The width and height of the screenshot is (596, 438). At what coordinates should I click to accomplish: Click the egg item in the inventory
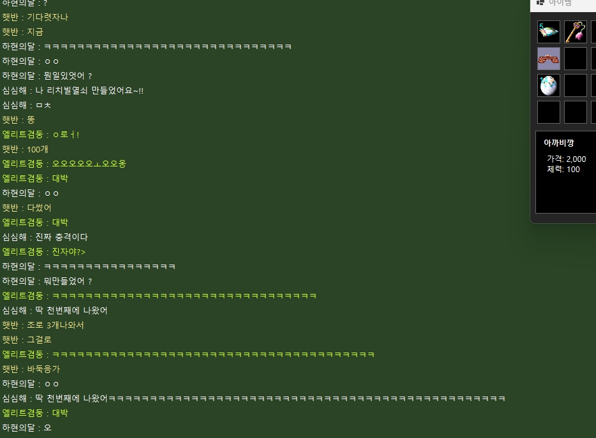[x=549, y=85]
